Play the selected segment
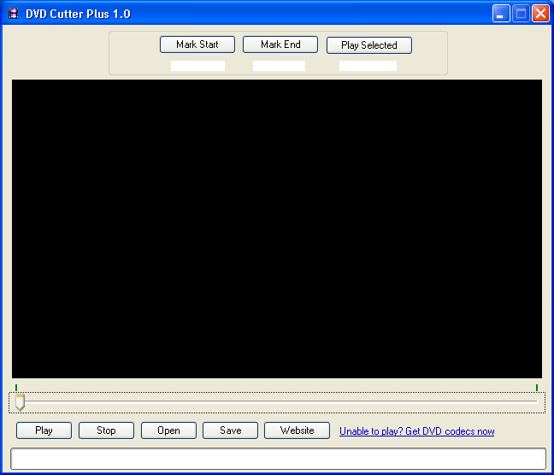This screenshot has height=475, width=554. pyautogui.click(x=369, y=45)
